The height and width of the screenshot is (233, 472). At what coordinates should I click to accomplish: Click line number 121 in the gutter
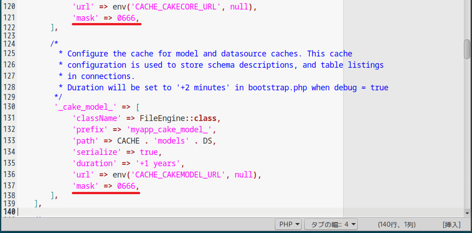[x=9, y=18]
